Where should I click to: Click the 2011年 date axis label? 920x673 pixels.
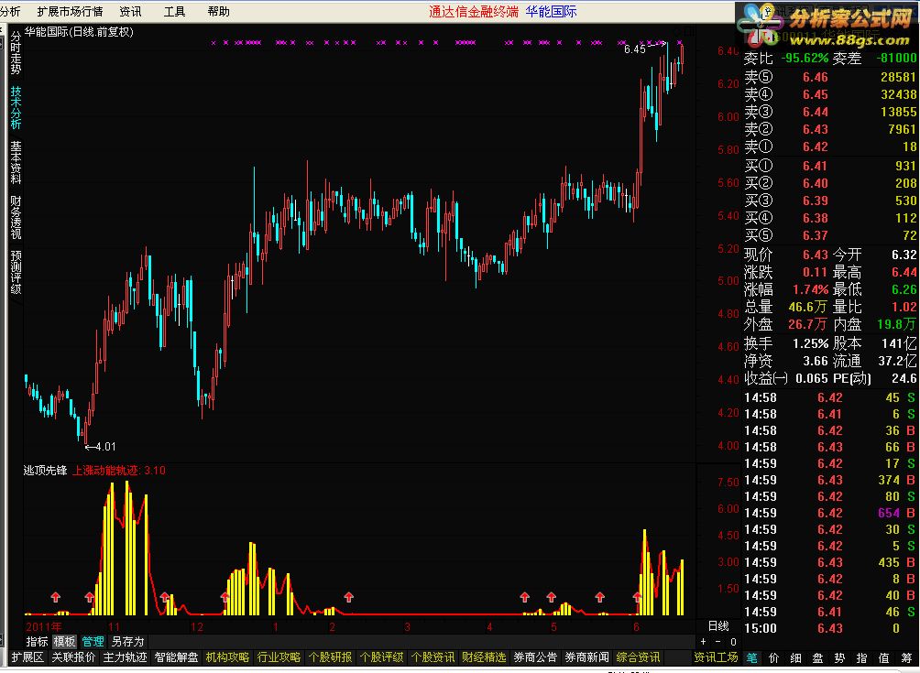click(43, 626)
